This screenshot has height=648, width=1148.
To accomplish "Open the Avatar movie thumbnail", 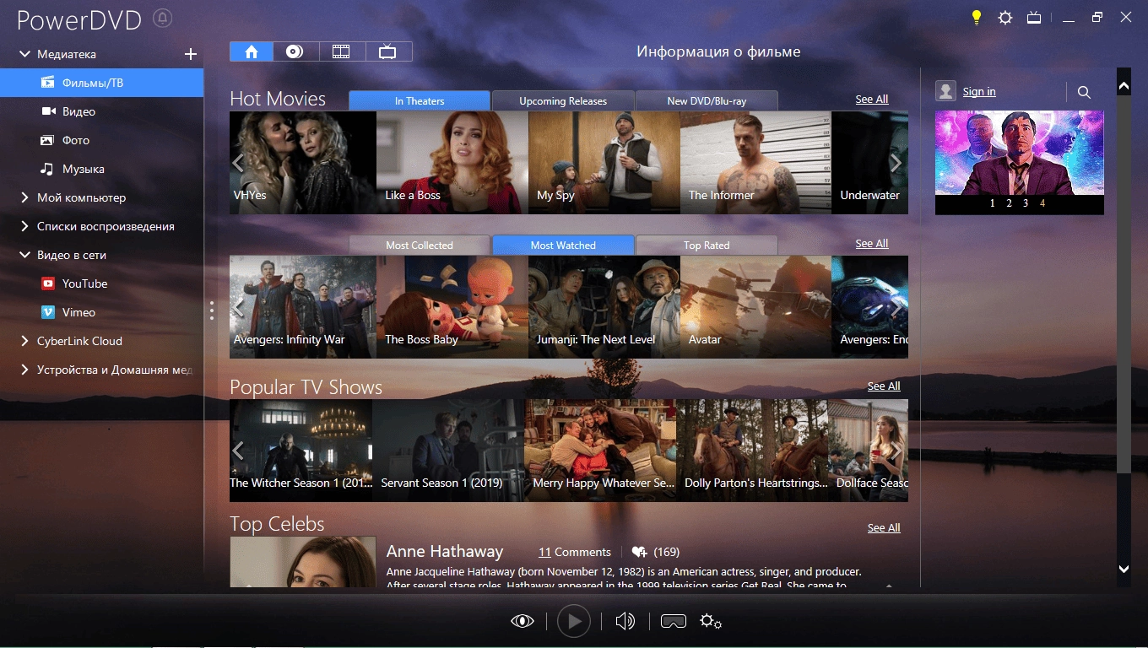I will coord(756,306).
